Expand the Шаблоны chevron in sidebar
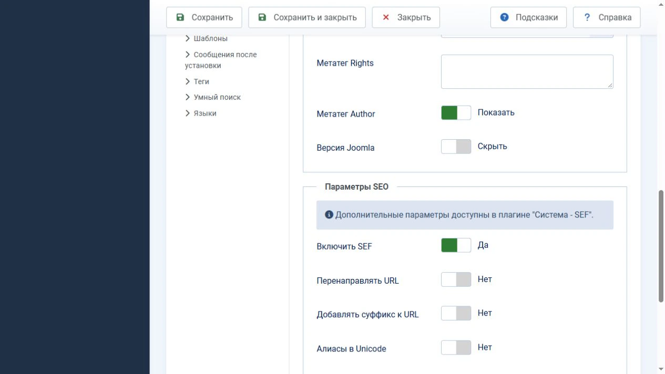 (188, 38)
